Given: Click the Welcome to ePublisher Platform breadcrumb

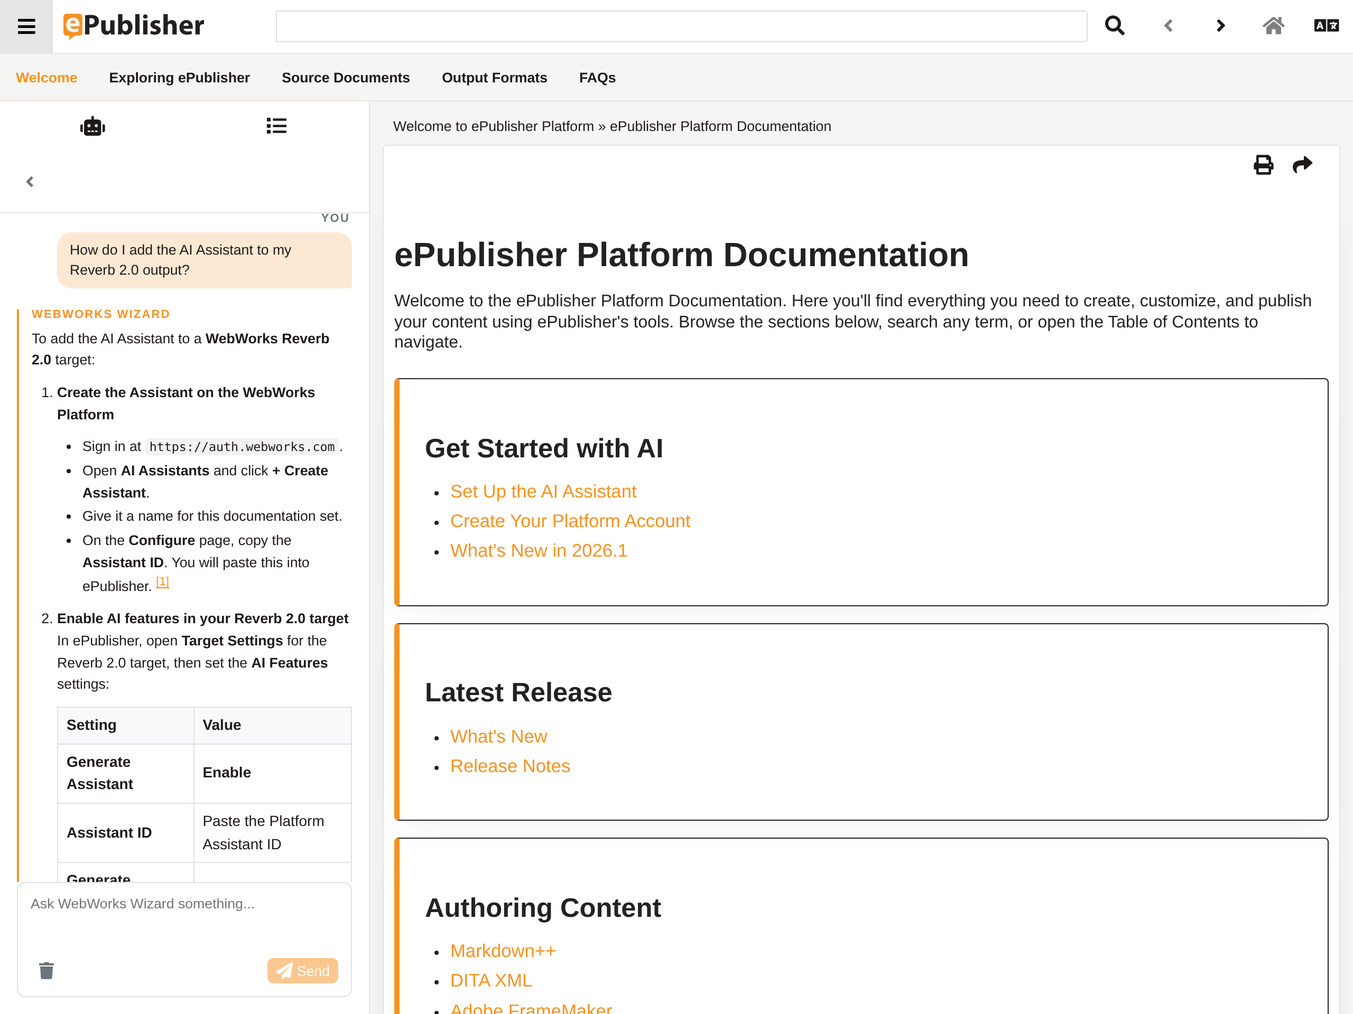Looking at the screenshot, I should click(x=493, y=126).
